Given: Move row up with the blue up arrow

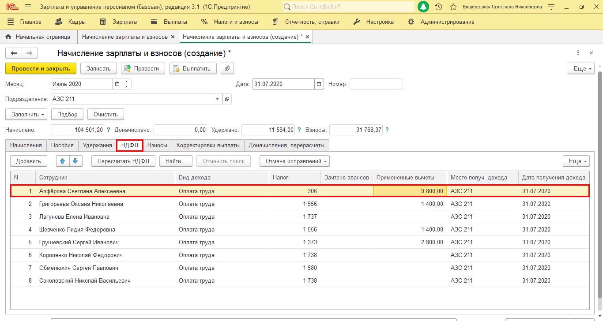Looking at the screenshot, I should coord(63,161).
